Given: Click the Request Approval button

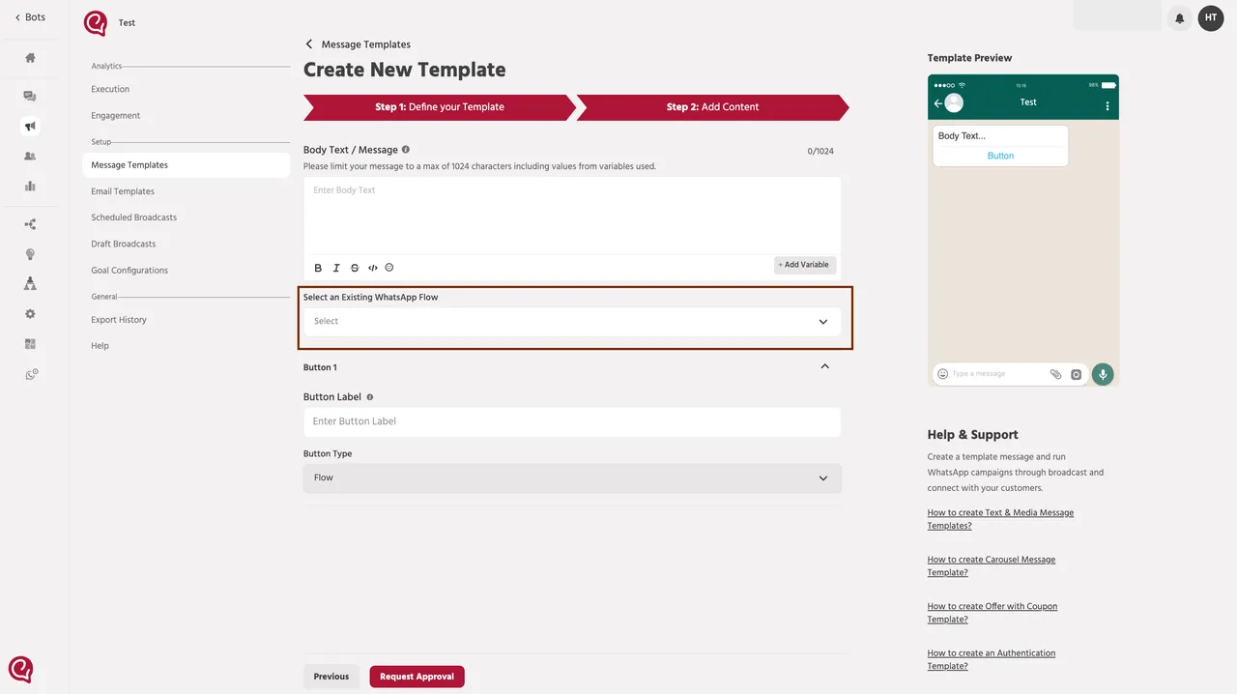Looking at the screenshot, I should tap(417, 676).
